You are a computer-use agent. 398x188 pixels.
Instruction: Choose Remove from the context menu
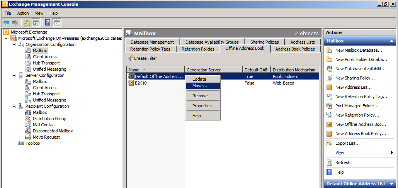click(x=203, y=96)
